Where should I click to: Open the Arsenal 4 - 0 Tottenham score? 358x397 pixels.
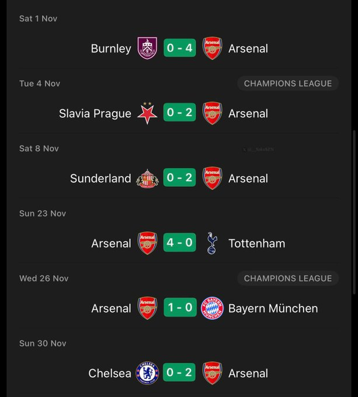click(180, 243)
